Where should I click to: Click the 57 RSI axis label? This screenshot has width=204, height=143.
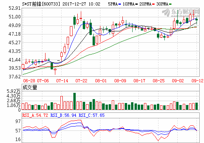pos(18,131)
